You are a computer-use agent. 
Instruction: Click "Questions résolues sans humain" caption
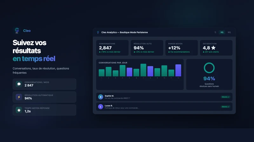tap(209, 85)
